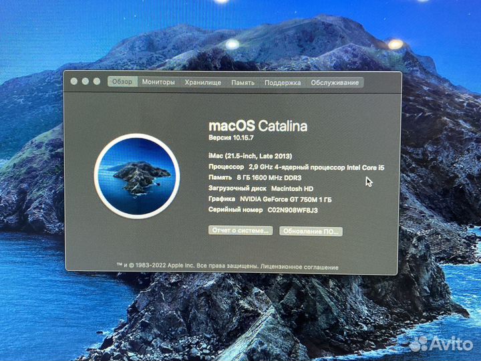The image size is (481, 361).
Task: Open the Поддержка tab
Action: tap(283, 83)
